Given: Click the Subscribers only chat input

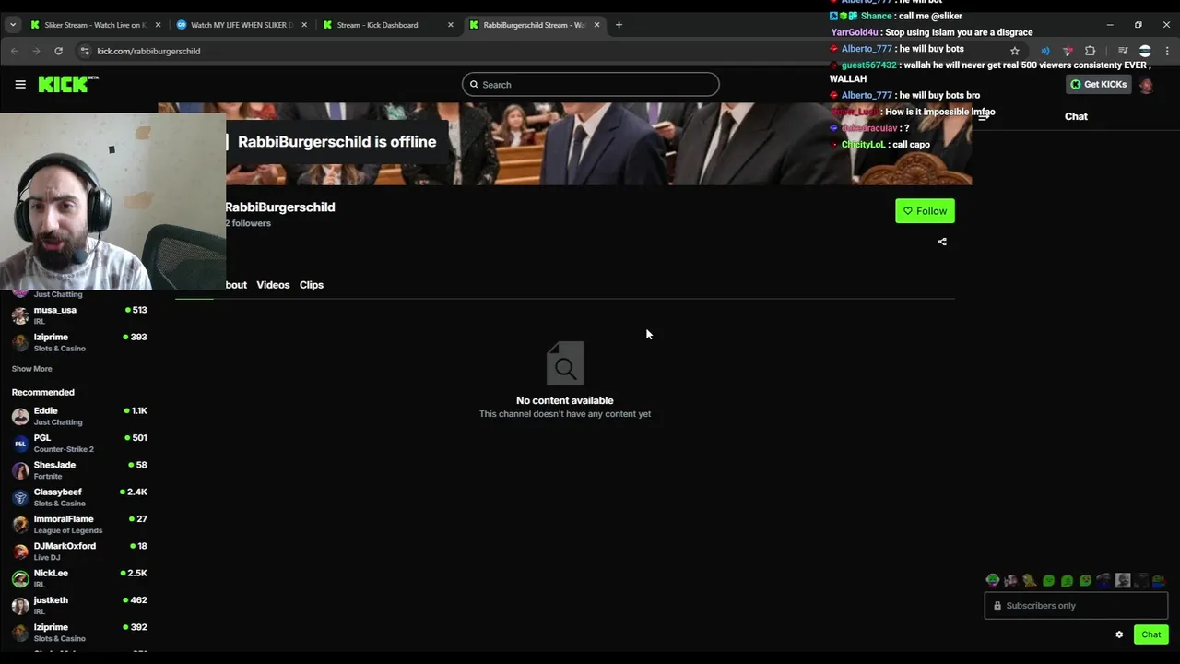Looking at the screenshot, I should (x=1076, y=605).
